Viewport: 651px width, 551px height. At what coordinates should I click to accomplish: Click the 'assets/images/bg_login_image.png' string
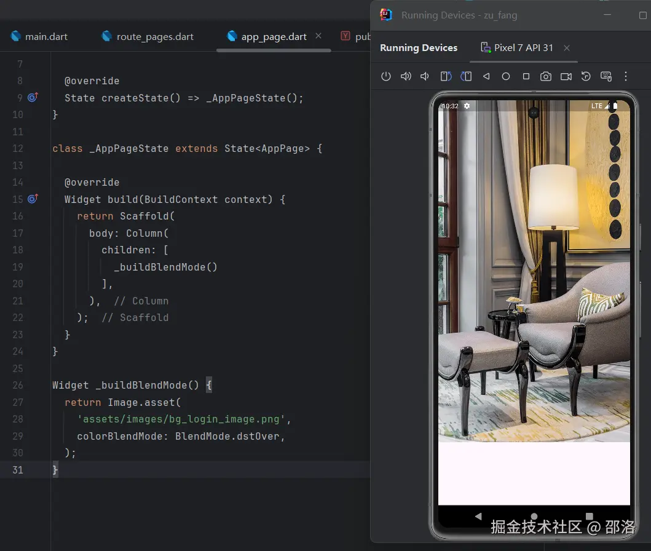(181, 419)
